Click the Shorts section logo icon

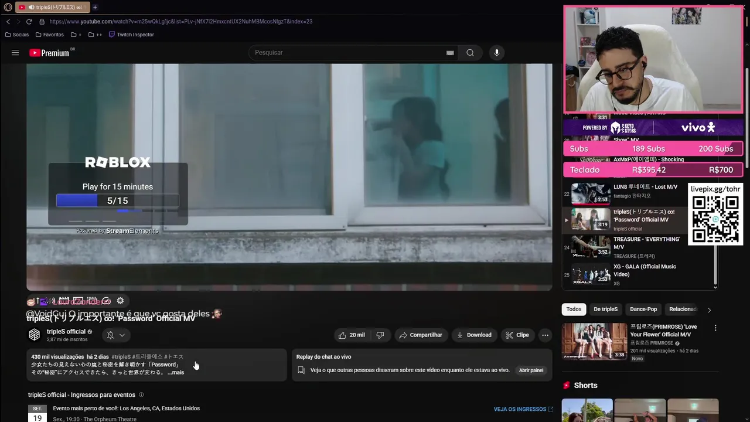coord(567,386)
